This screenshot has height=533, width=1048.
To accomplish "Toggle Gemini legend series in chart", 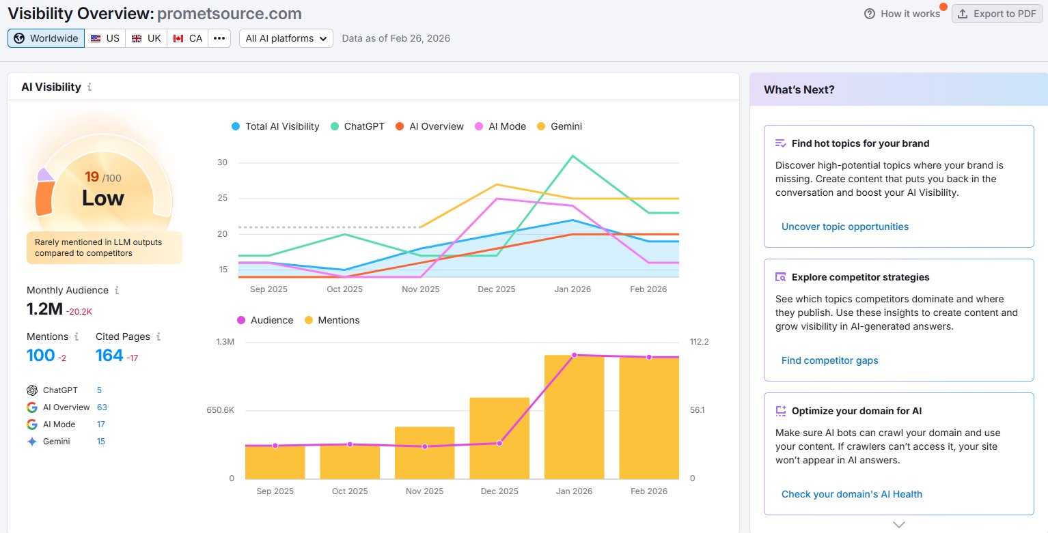I will pyautogui.click(x=560, y=126).
